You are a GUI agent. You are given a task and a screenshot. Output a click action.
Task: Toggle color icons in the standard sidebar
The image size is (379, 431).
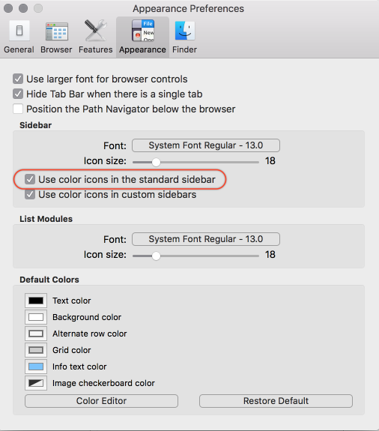(30, 179)
